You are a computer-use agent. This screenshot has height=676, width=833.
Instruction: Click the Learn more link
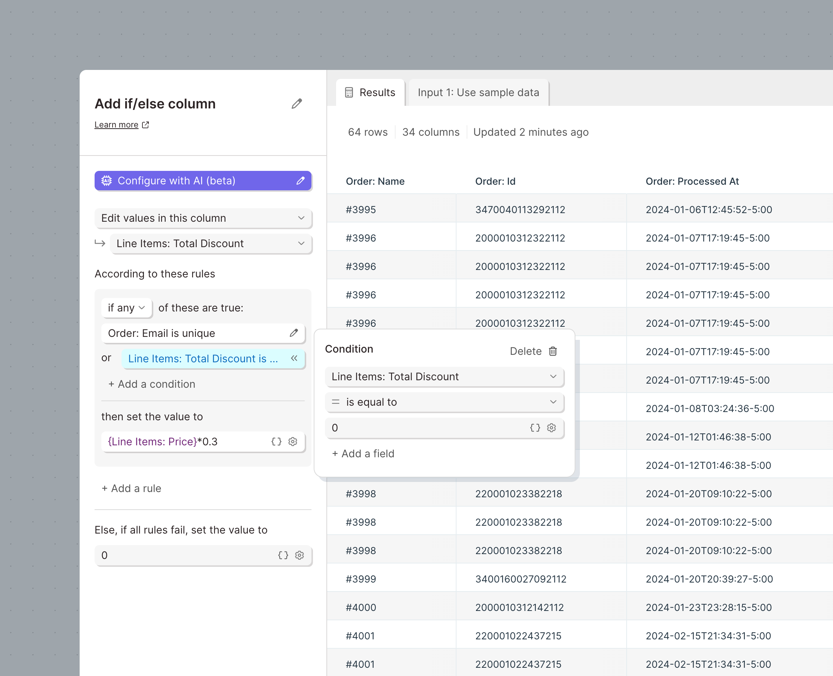pyautogui.click(x=116, y=125)
